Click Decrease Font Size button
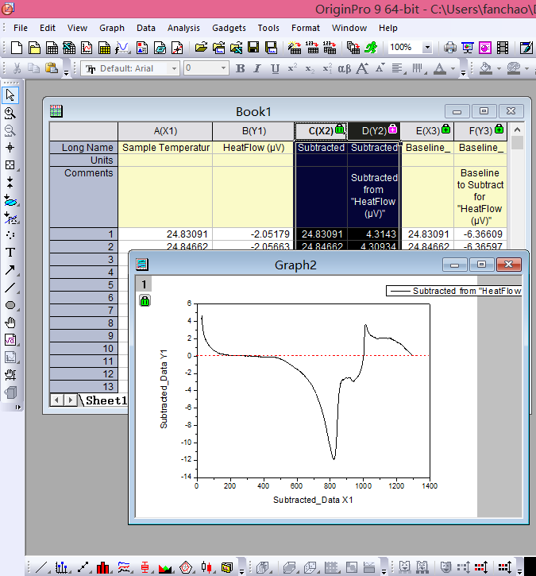 click(380, 68)
